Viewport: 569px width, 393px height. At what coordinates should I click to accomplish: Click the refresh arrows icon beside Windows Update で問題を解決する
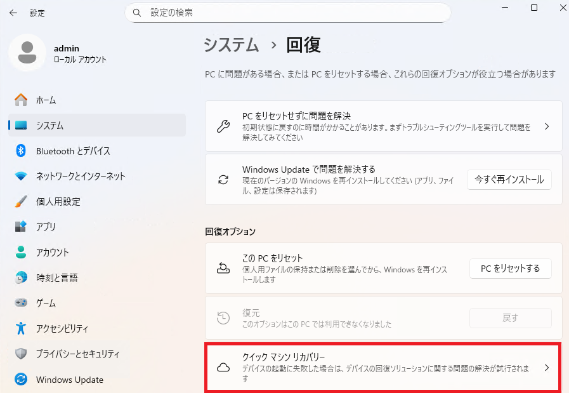click(x=223, y=180)
